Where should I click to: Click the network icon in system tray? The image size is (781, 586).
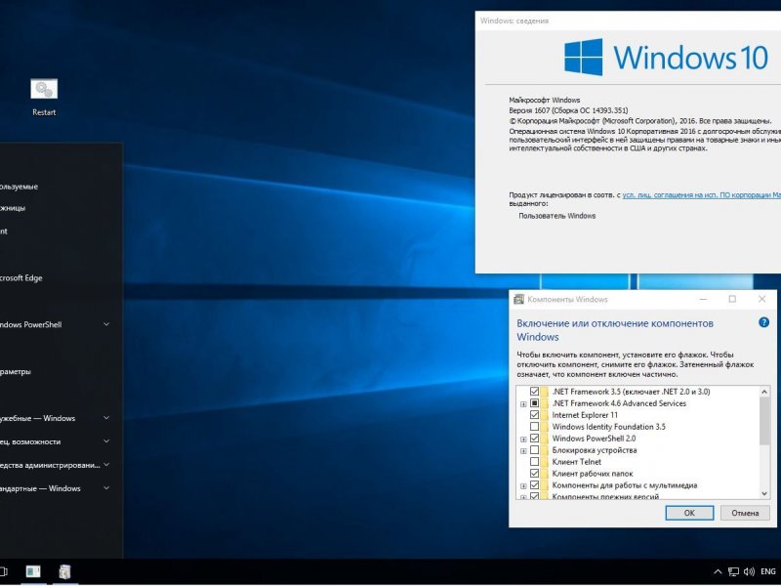click(733, 571)
